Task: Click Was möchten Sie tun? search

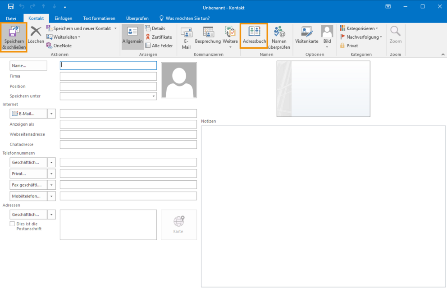Action: tap(184, 18)
